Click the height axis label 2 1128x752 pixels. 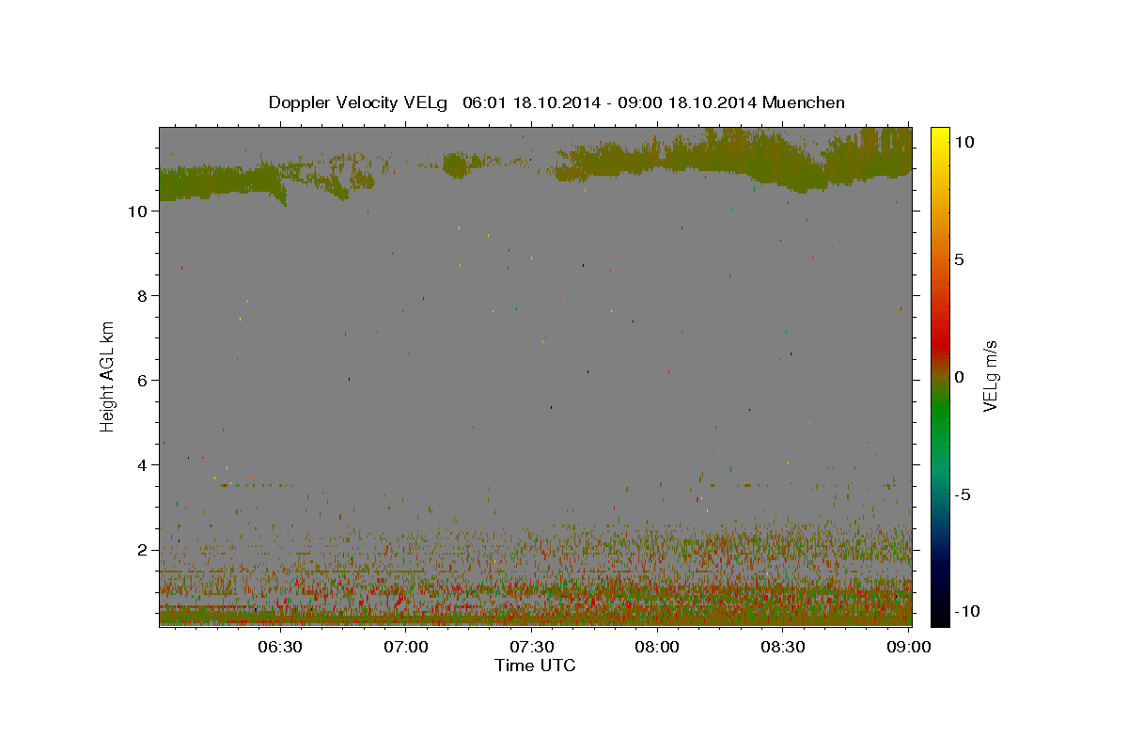click(x=143, y=550)
